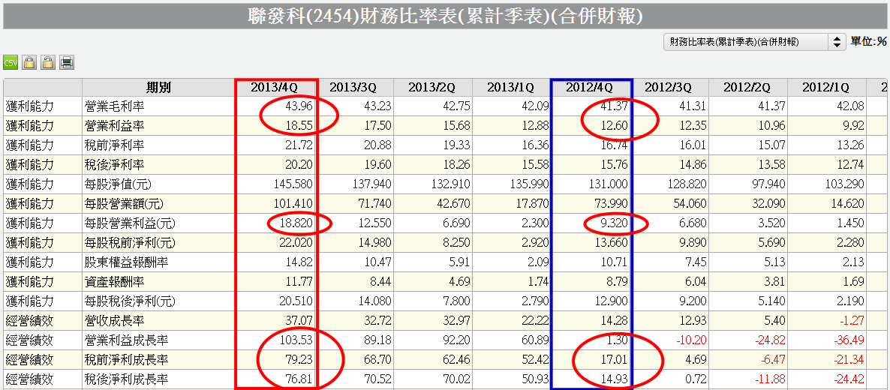Click value 60.89 in 2013/1Q column

[x=535, y=340]
